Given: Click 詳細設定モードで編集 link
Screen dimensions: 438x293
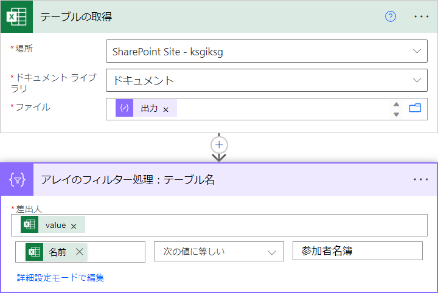Looking at the screenshot, I should pos(60,278).
